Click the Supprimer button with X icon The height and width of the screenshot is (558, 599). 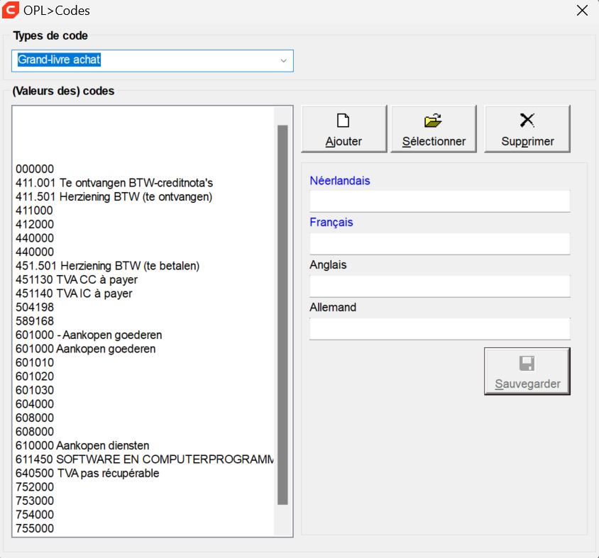coord(527,129)
